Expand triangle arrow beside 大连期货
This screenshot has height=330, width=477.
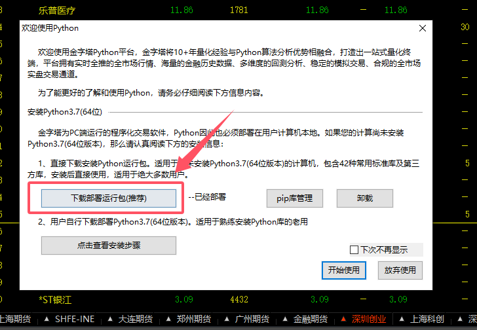pyautogui.click(x=110, y=319)
